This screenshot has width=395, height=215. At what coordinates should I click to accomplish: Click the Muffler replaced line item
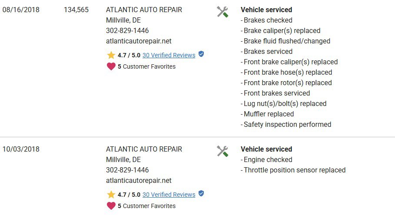[267, 114]
